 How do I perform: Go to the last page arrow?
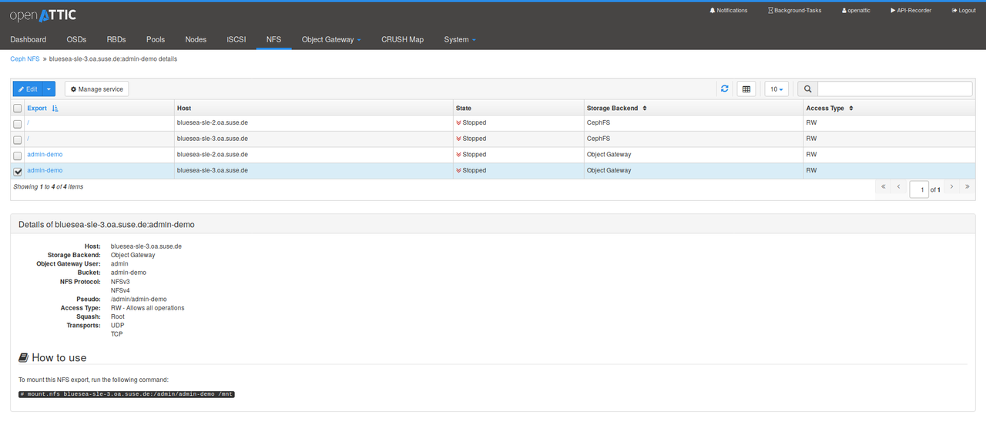click(967, 187)
